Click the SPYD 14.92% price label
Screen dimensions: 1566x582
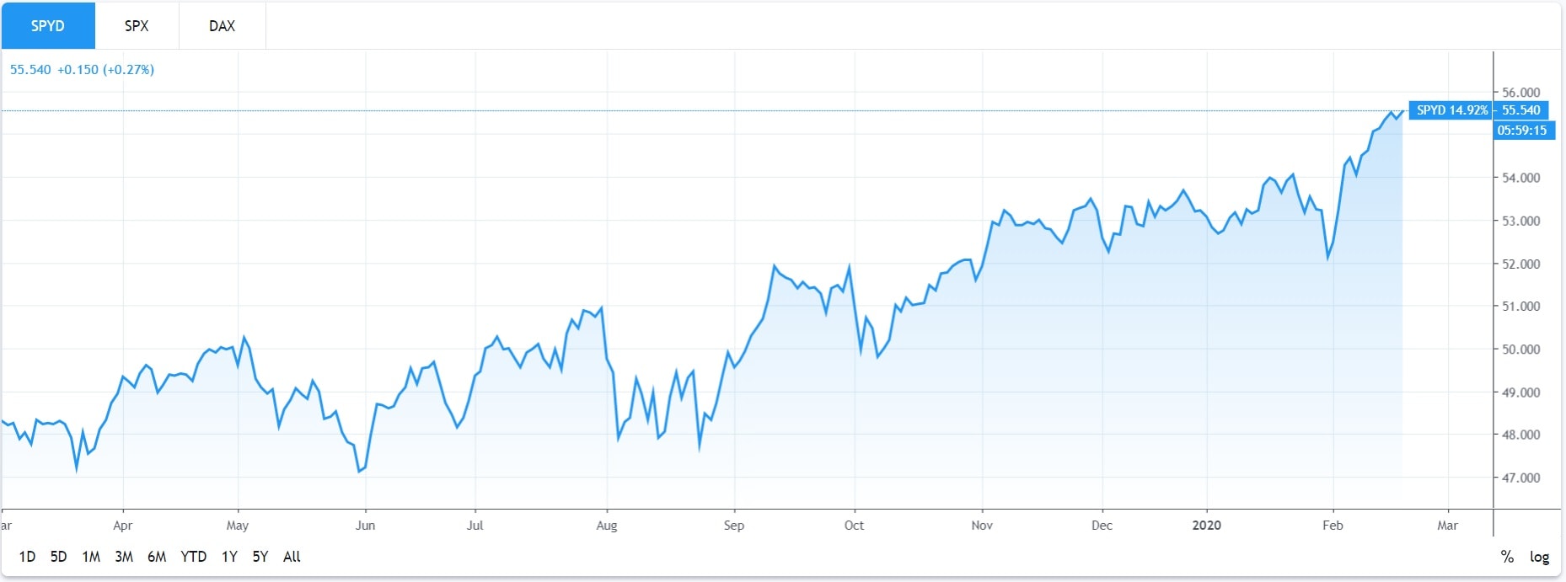click(1451, 110)
